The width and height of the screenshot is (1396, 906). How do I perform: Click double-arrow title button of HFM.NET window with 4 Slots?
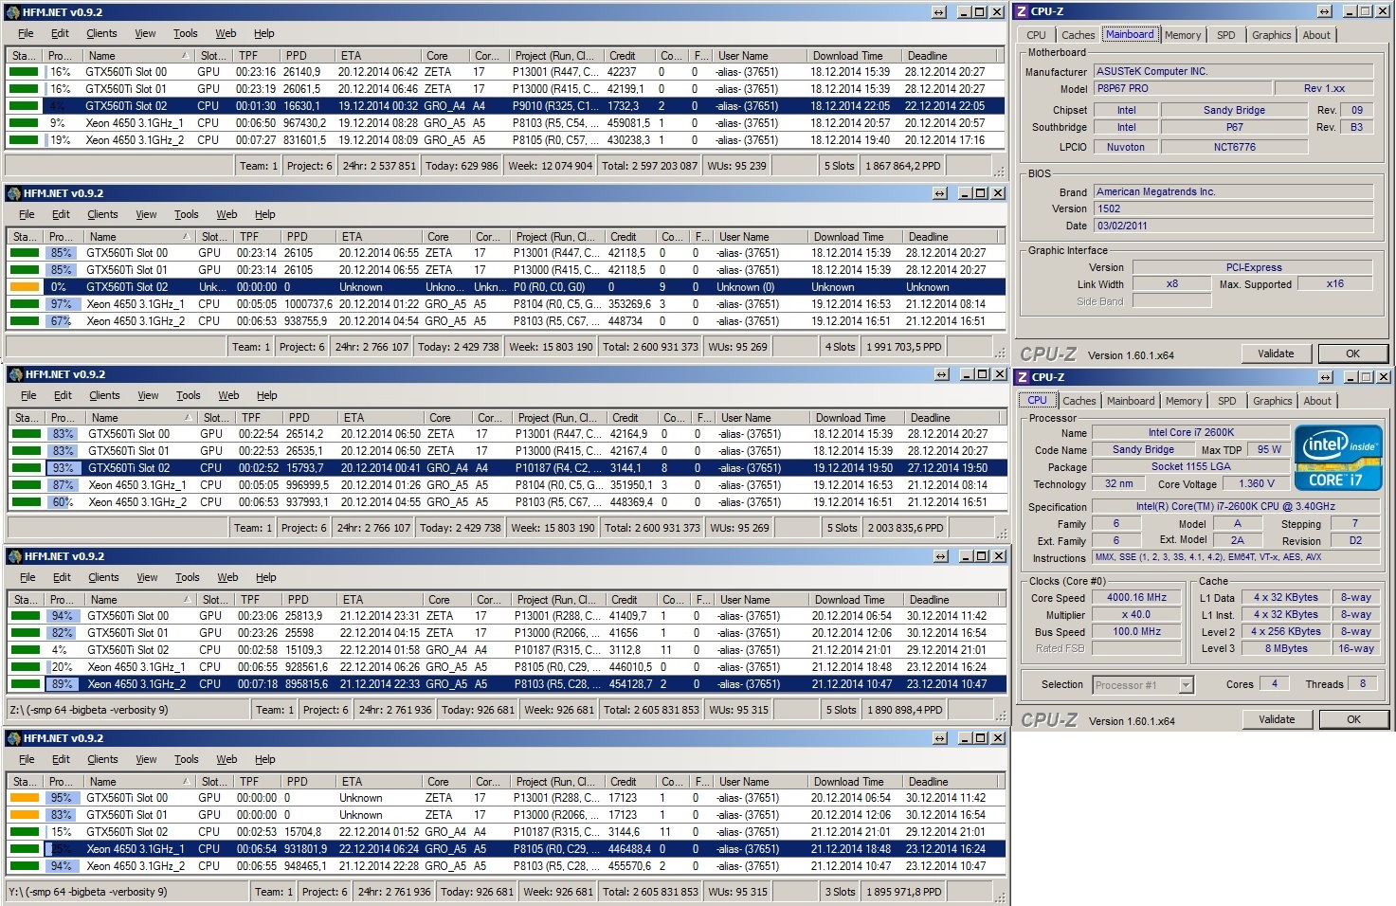(x=939, y=193)
